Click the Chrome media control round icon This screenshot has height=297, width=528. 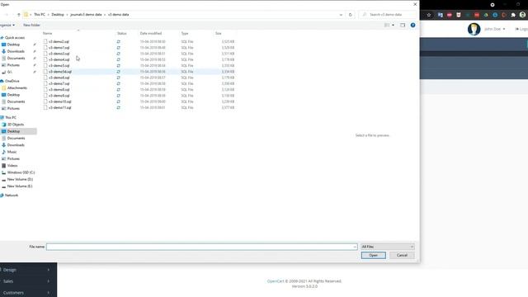[493, 5]
